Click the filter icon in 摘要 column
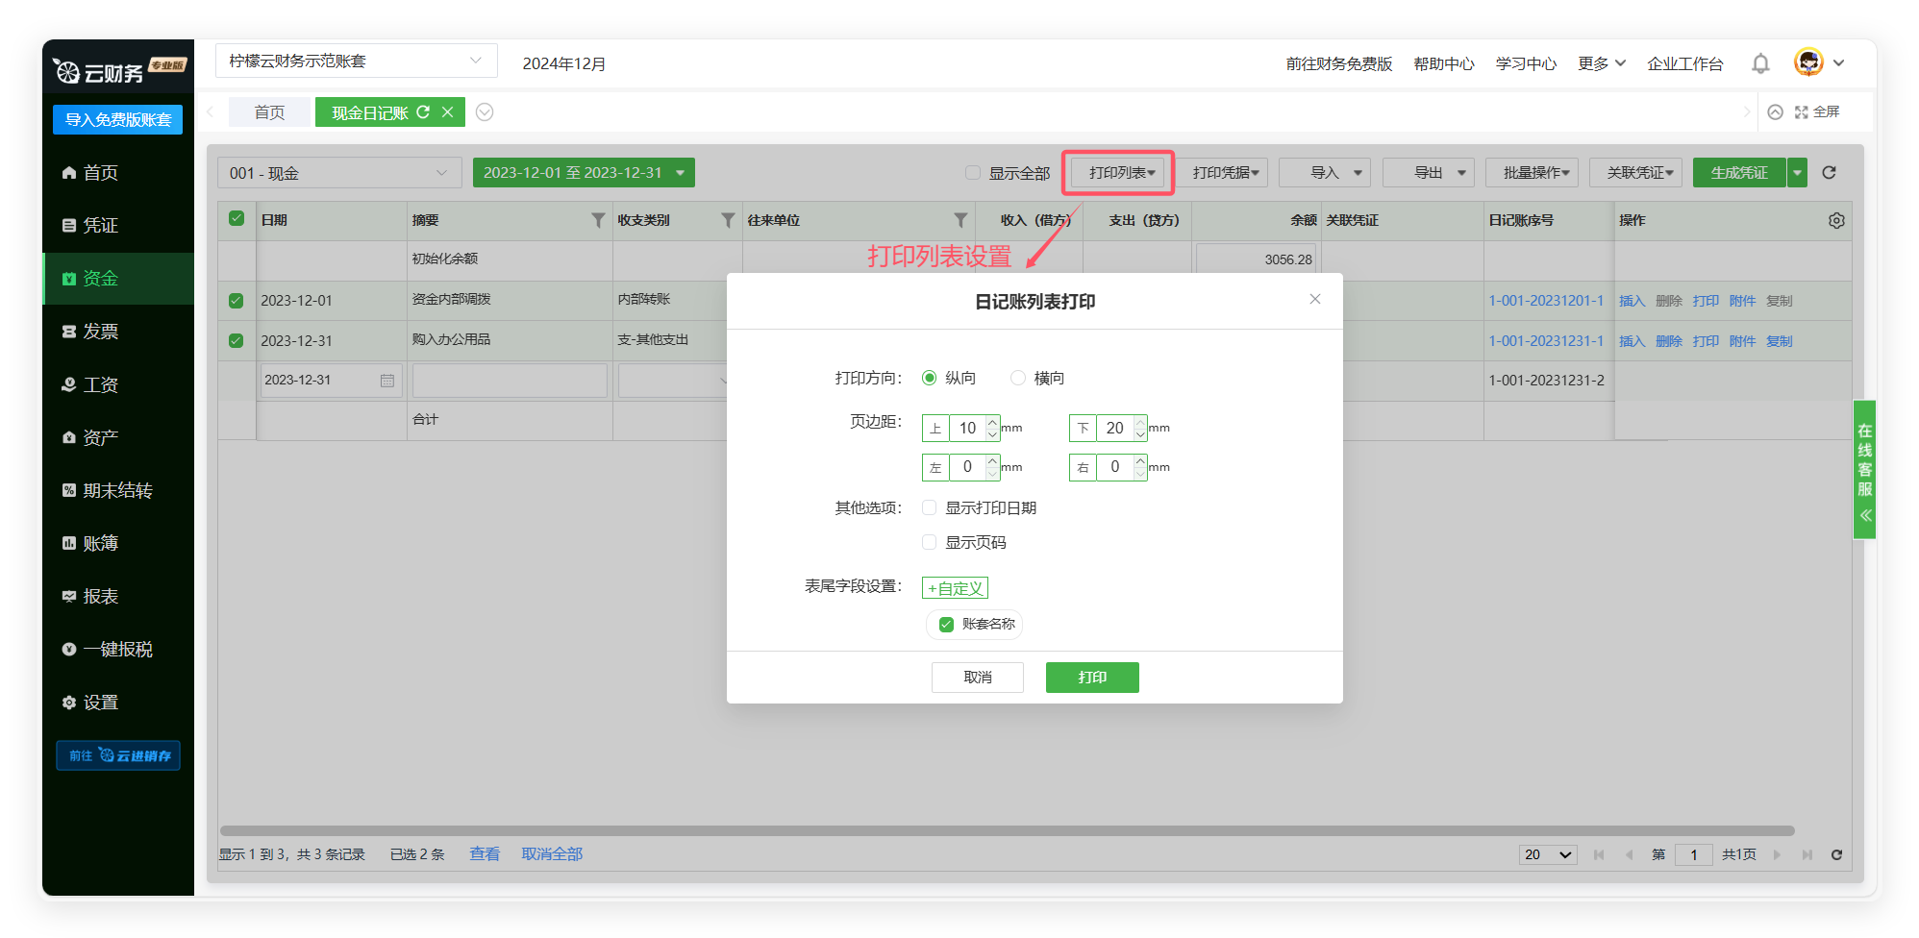Image resolution: width=1919 pixels, height=938 pixels. coord(598,220)
